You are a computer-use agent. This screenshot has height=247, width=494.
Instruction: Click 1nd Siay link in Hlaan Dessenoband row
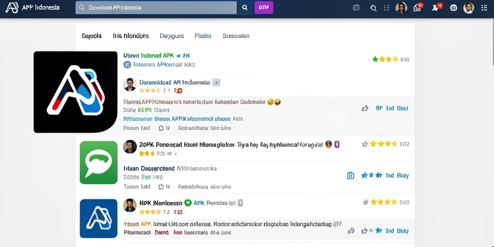(x=398, y=176)
